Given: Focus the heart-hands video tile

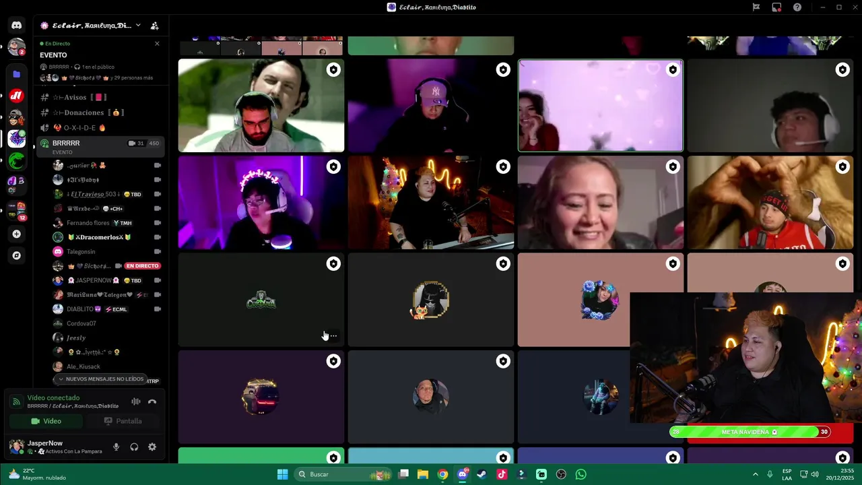Looking at the screenshot, I should point(770,203).
